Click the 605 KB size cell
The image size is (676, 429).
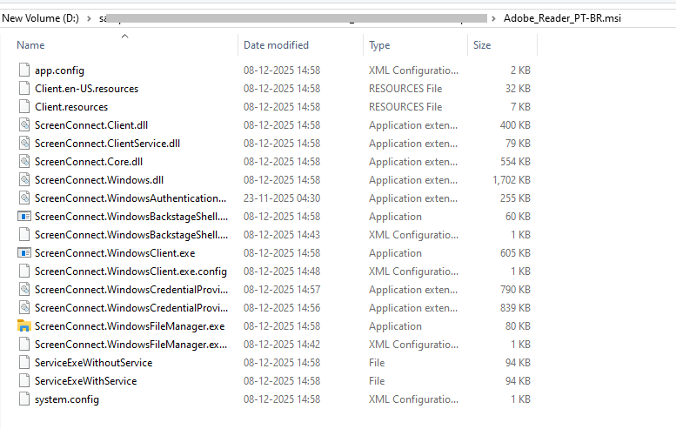pos(515,252)
